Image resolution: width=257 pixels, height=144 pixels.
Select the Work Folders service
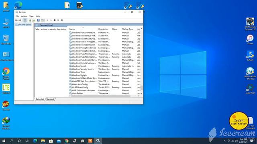105,93
